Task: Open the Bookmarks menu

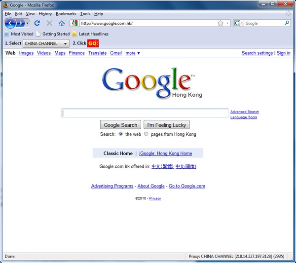Action: click(66, 14)
